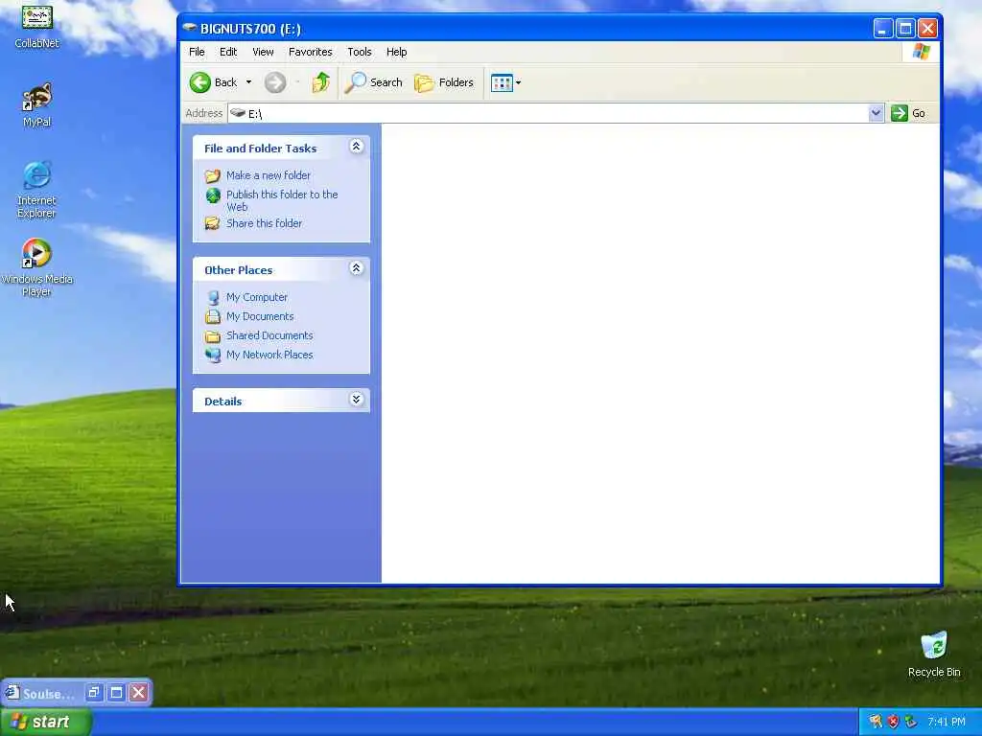Close the BIGNUTS700 window
The image size is (982, 736).
[x=928, y=28]
